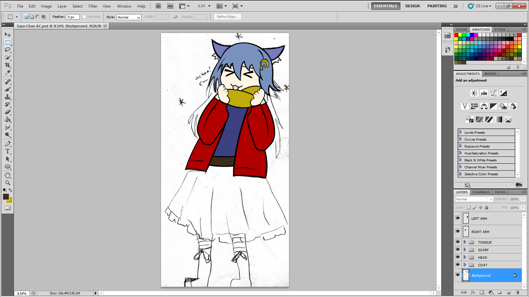This screenshot has height=297, width=529.
Task: Select the History Brush tool
Action: 8,104
